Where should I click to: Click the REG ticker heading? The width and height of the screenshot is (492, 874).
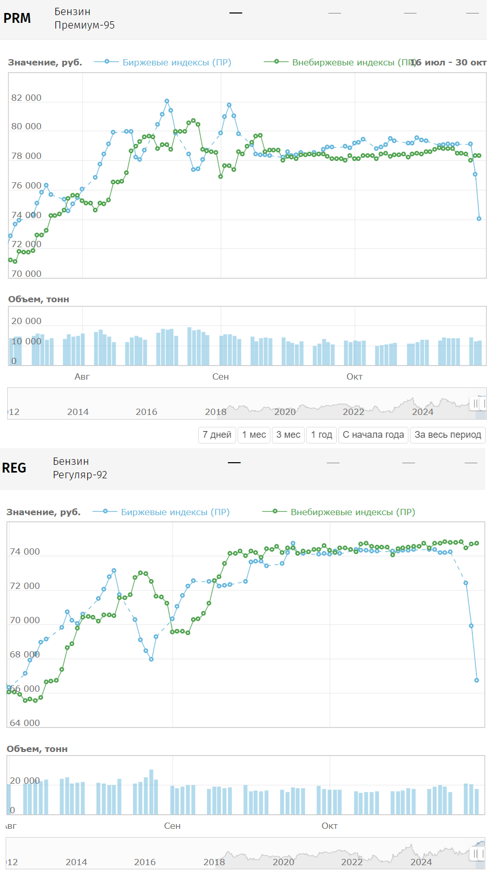click(15, 468)
